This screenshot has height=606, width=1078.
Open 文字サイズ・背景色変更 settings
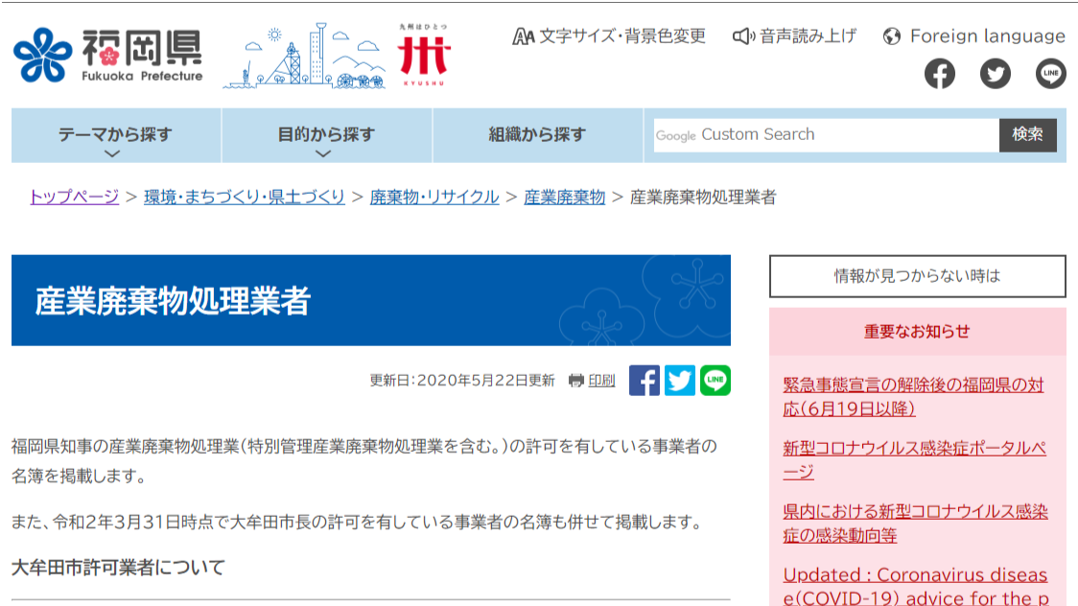tap(610, 36)
